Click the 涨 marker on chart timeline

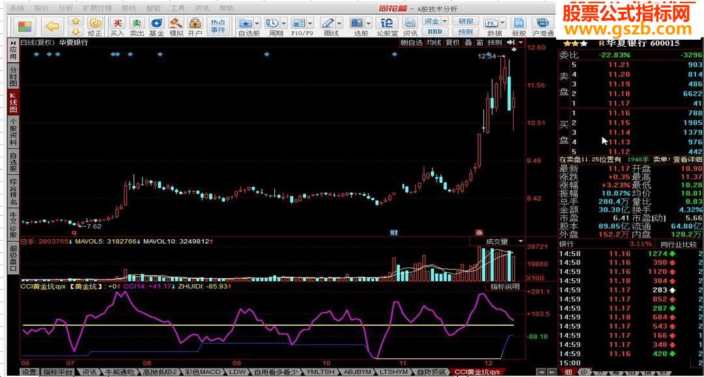[x=479, y=233]
